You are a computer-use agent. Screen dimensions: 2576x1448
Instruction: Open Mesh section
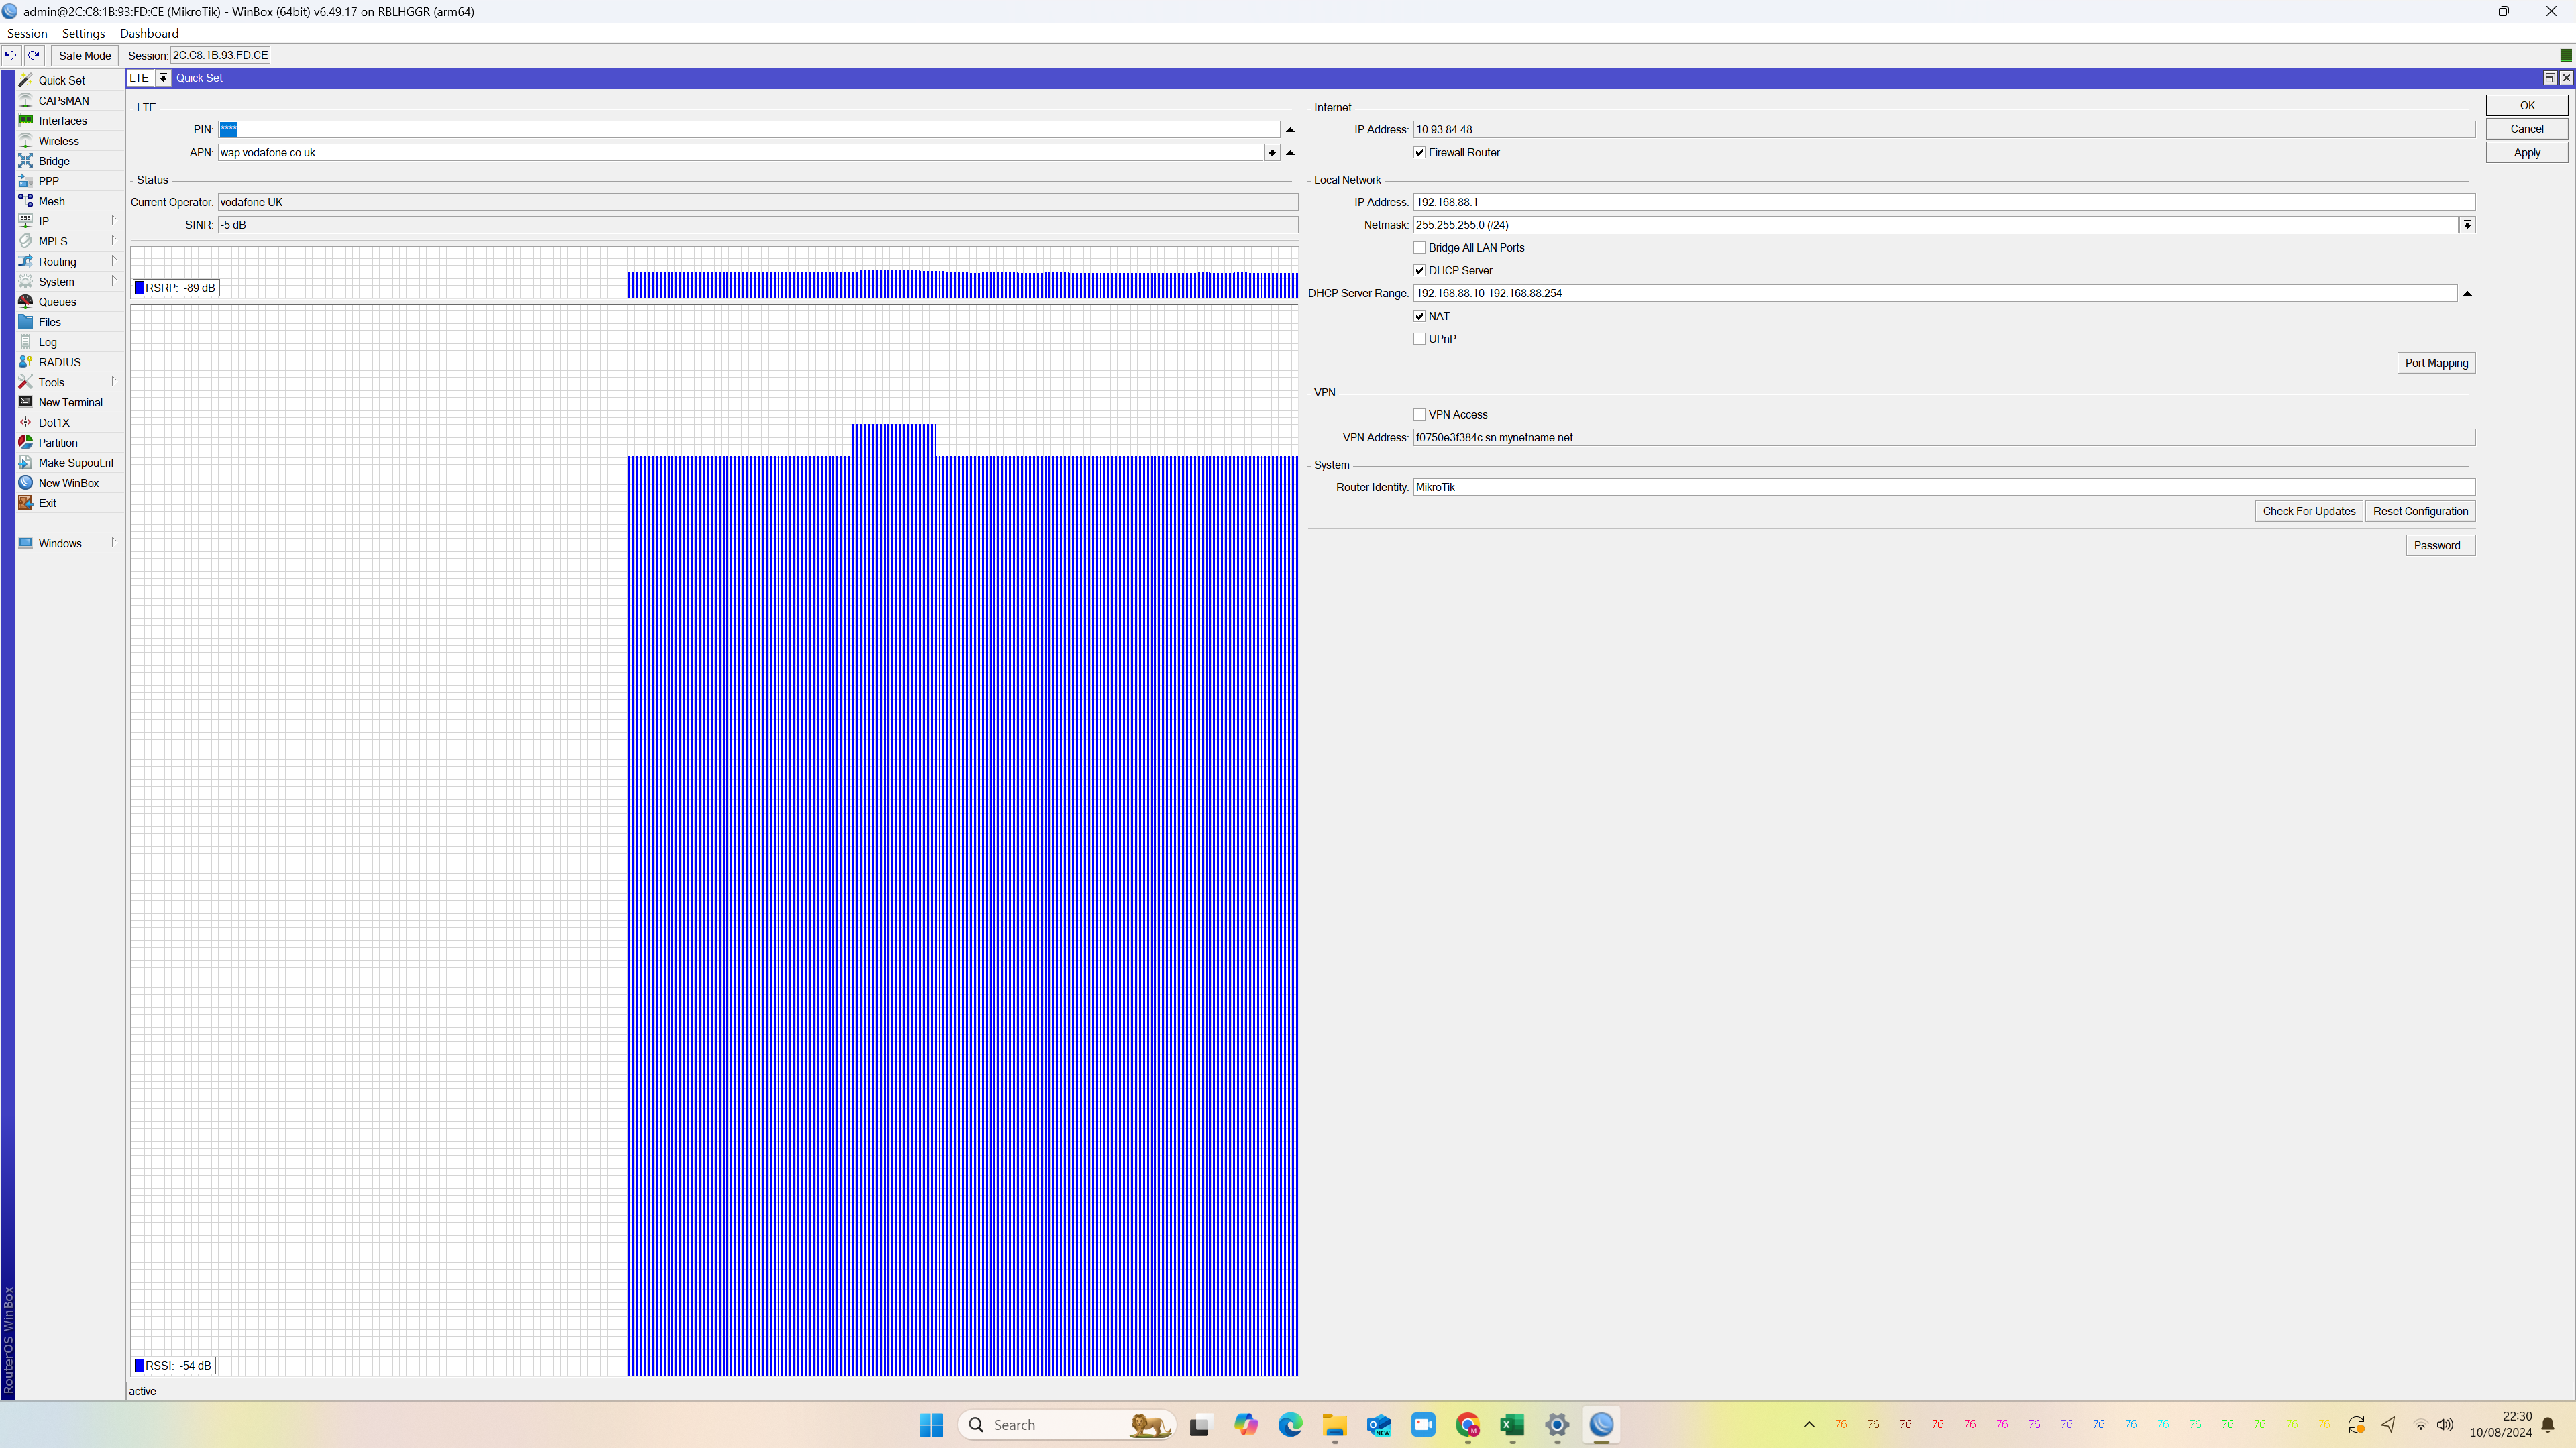tap(51, 201)
